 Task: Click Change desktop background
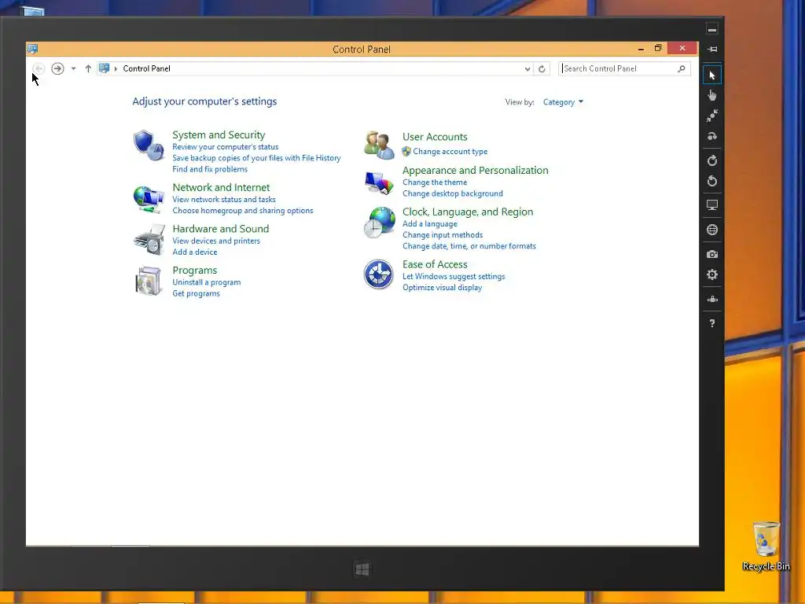453,193
